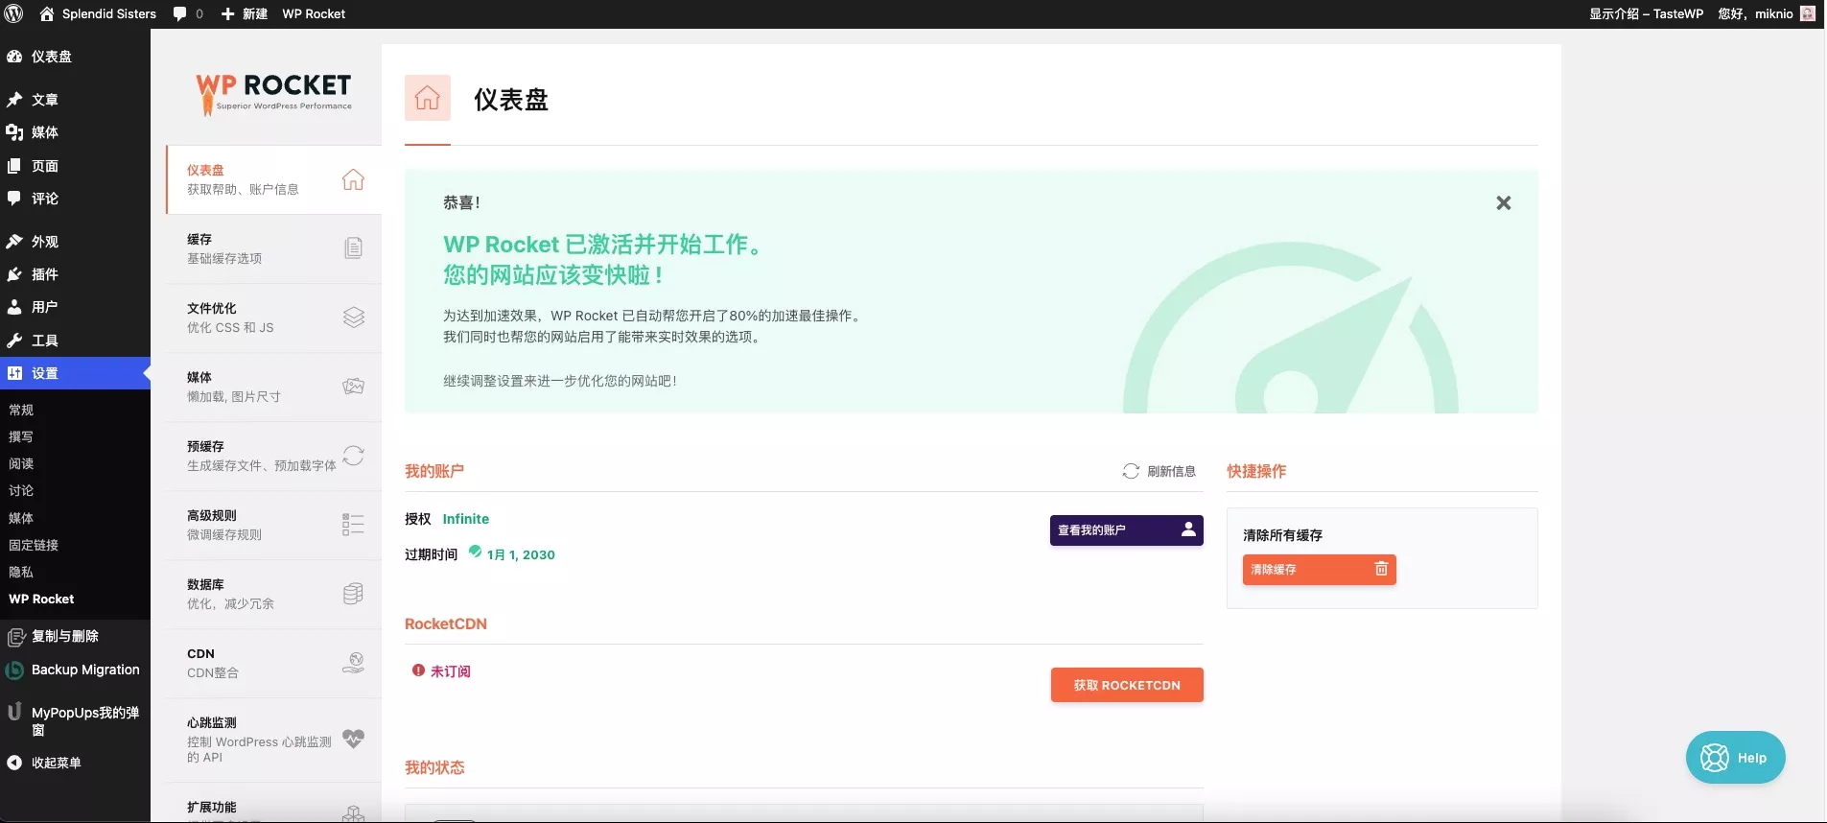Click the Backup Migration sidebar icon

click(x=14, y=670)
